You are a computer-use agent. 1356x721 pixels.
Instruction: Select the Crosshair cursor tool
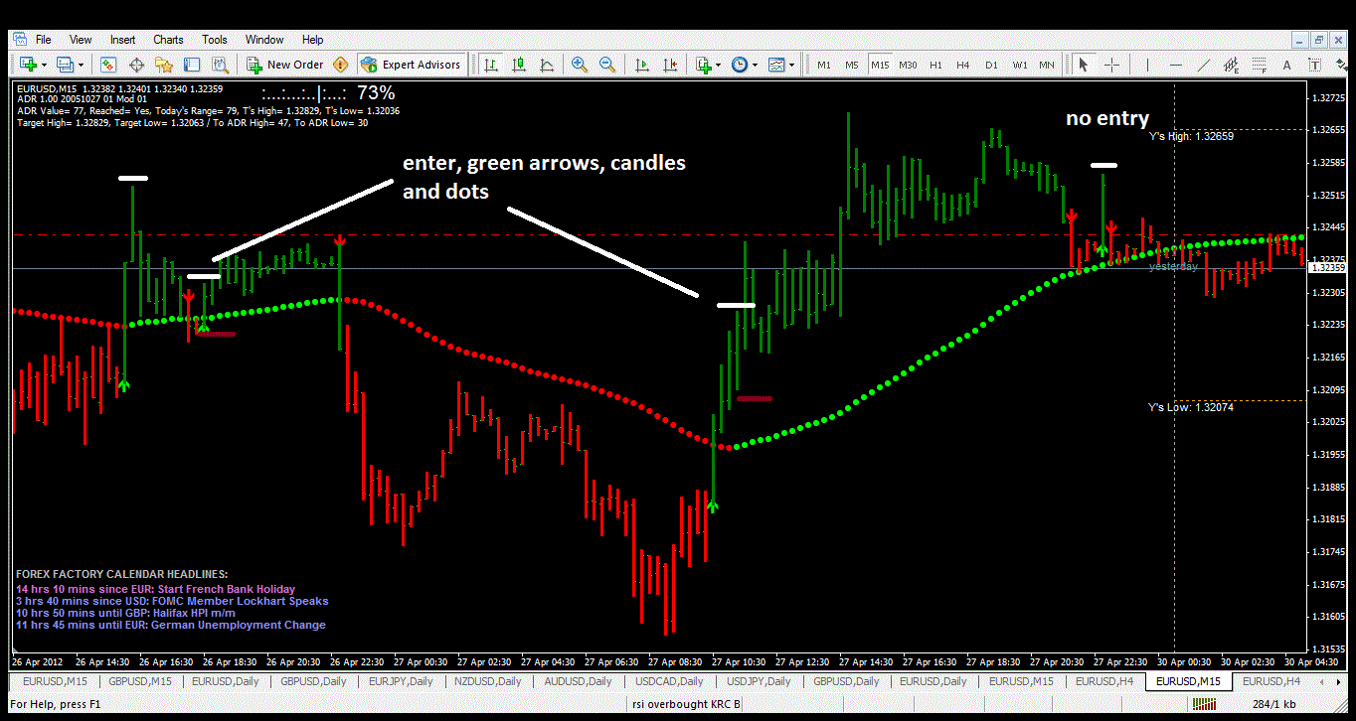(x=1111, y=65)
